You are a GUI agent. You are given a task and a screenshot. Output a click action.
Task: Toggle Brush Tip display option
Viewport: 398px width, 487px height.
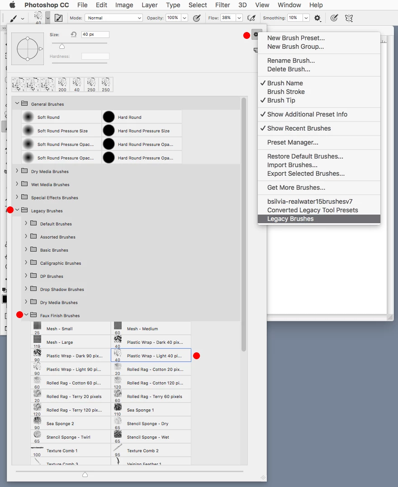point(319,100)
